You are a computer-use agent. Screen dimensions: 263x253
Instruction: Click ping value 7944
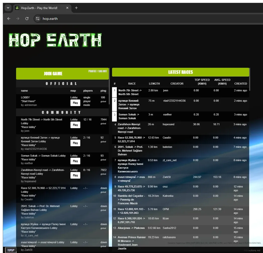(x=103, y=120)
